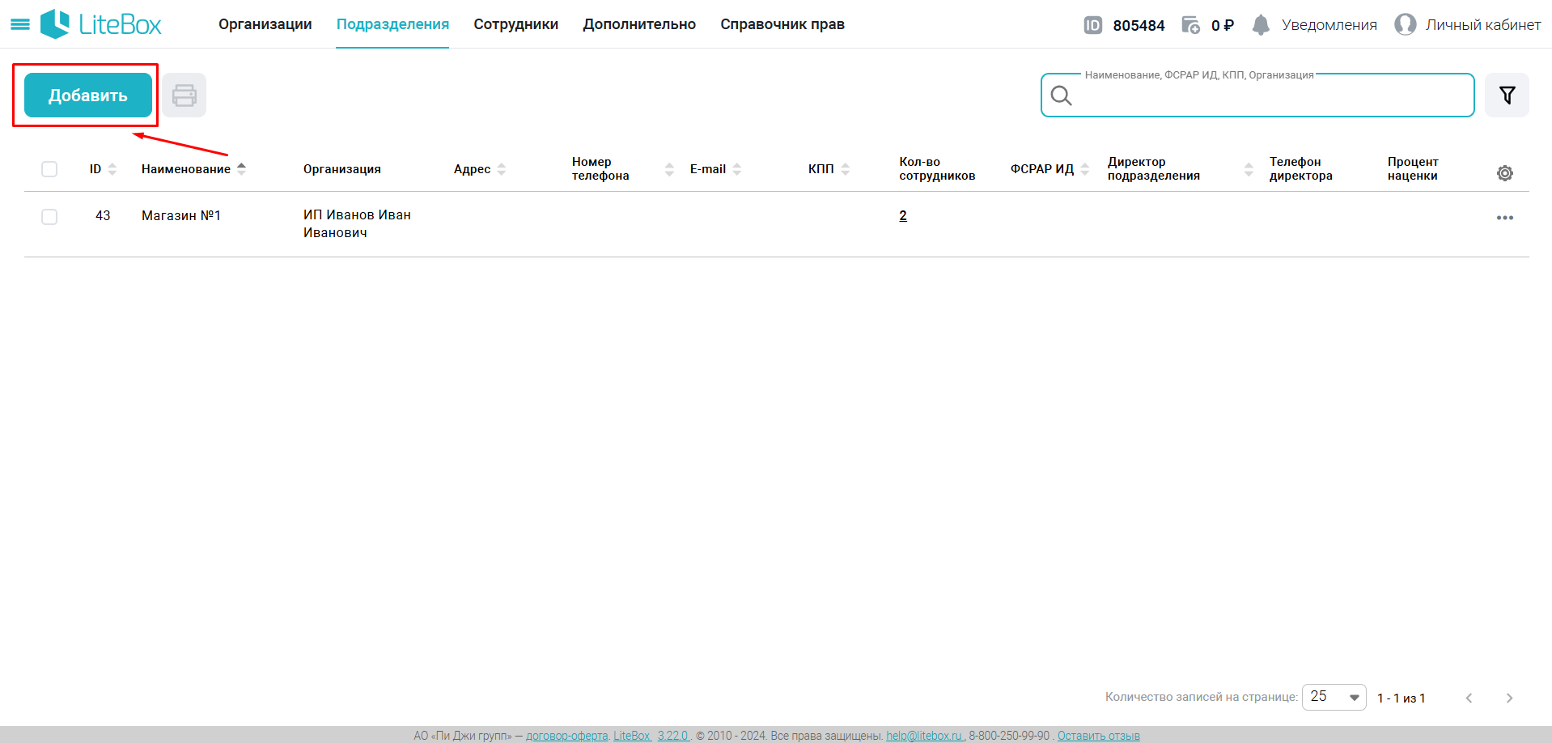Focus the Наименование, ФСРАР ИД search field
The height and width of the screenshot is (743, 1552).
(x=1257, y=96)
